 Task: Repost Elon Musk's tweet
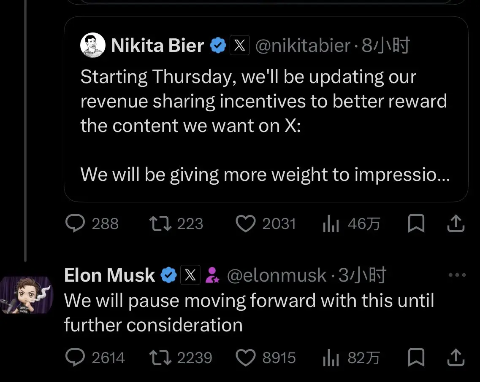click(x=160, y=358)
